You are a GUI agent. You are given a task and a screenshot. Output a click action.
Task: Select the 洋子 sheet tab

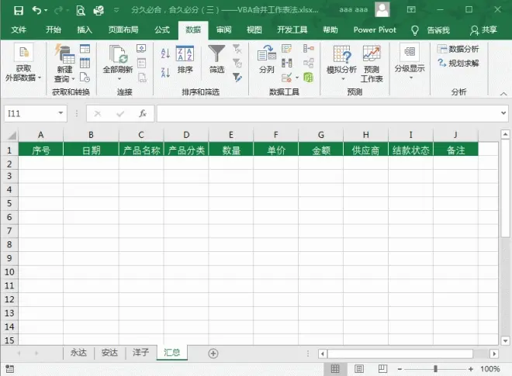click(140, 353)
